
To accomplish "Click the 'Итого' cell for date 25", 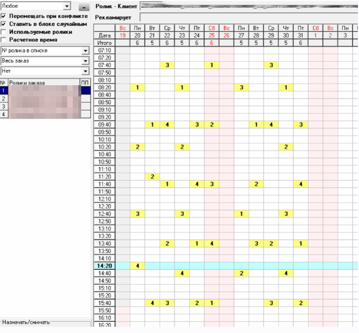I will (x=211, y=43).
